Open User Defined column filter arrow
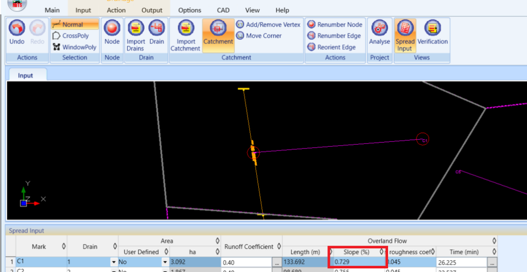The width and height of the screenshot is (527, 272). point(166,251)
